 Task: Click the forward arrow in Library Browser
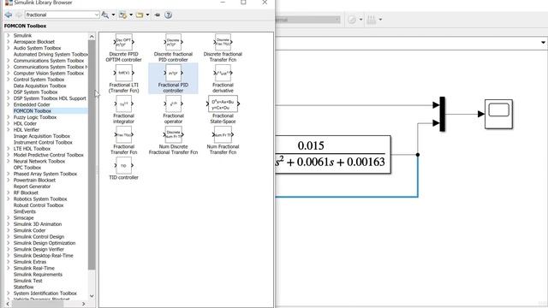pyautogui.click(x=19, y=15)
